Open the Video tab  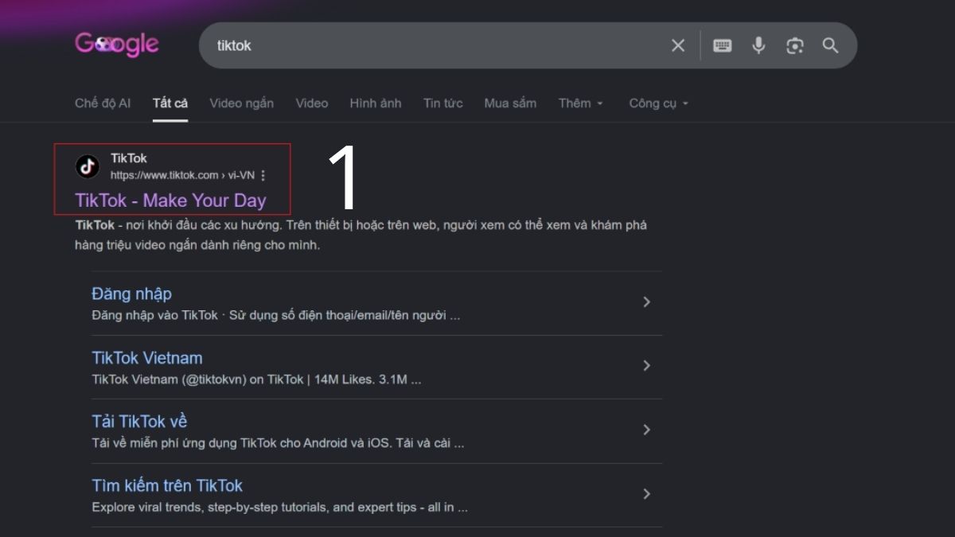pyautogui.click(x=312, y=103)
